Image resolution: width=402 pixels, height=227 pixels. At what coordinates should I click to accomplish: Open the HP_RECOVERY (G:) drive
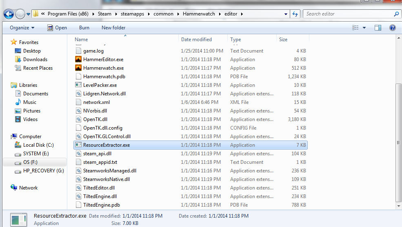43,171
